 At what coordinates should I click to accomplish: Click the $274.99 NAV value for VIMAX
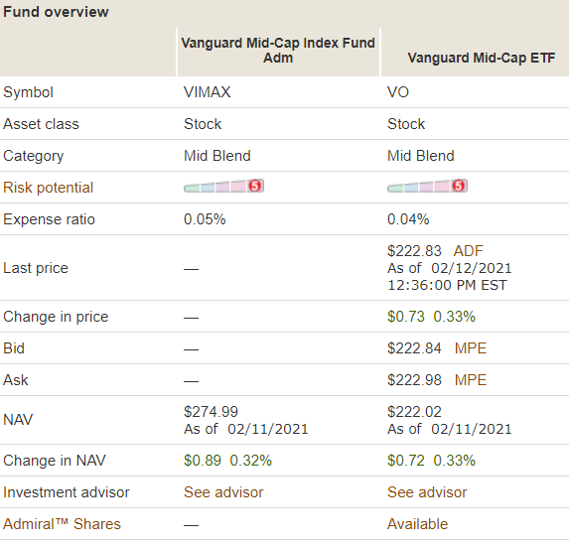(x=211, y=412)
